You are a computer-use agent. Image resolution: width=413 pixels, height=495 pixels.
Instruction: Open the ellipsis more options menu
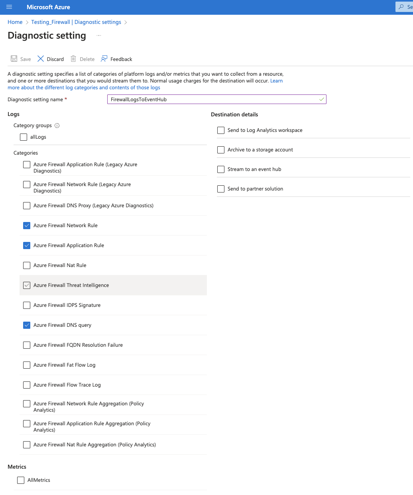click(x=99, y=36)
